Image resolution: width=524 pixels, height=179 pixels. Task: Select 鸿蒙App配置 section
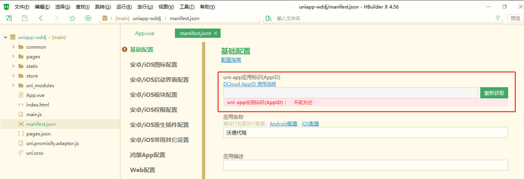click(x=147, y=155)
